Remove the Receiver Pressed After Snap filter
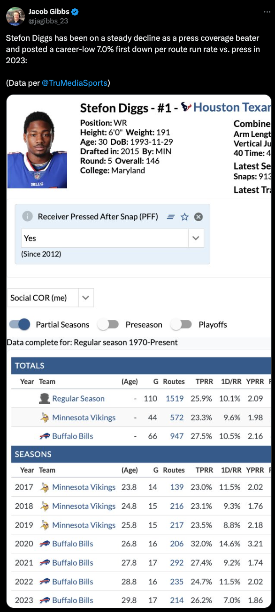 click(x=199, y=216)
